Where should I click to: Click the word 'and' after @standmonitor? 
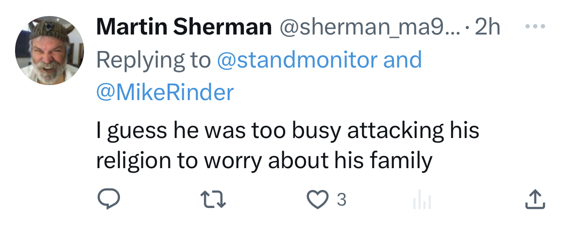(403, 60)
